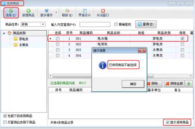
Task: Click the green download arrow icon button
Action: click(189, 84)
